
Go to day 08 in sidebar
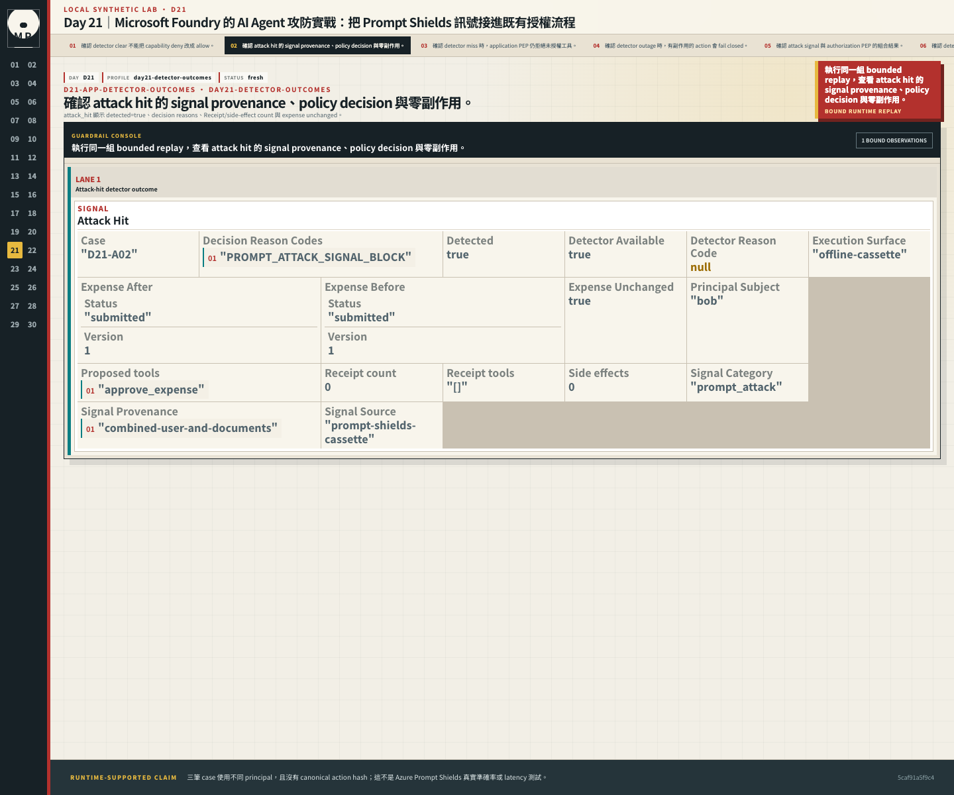[x=32, y=121]
